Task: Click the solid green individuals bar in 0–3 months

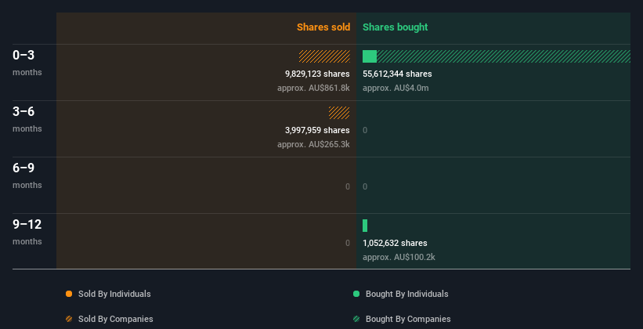Action: (370, 56)
